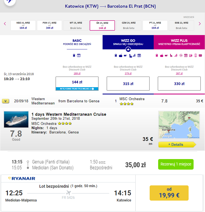Image resolution: width=205 pixels, height=212 pixels.
Task: Go to next dates with right arrow
Action: point(200,24)
